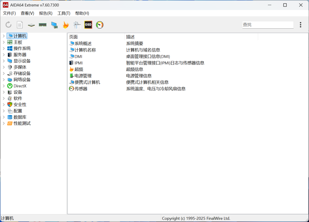The width and height of the screenshot is (309, 222).
Task: Expand the 性能测试 tree node
Action: (4, 124)
